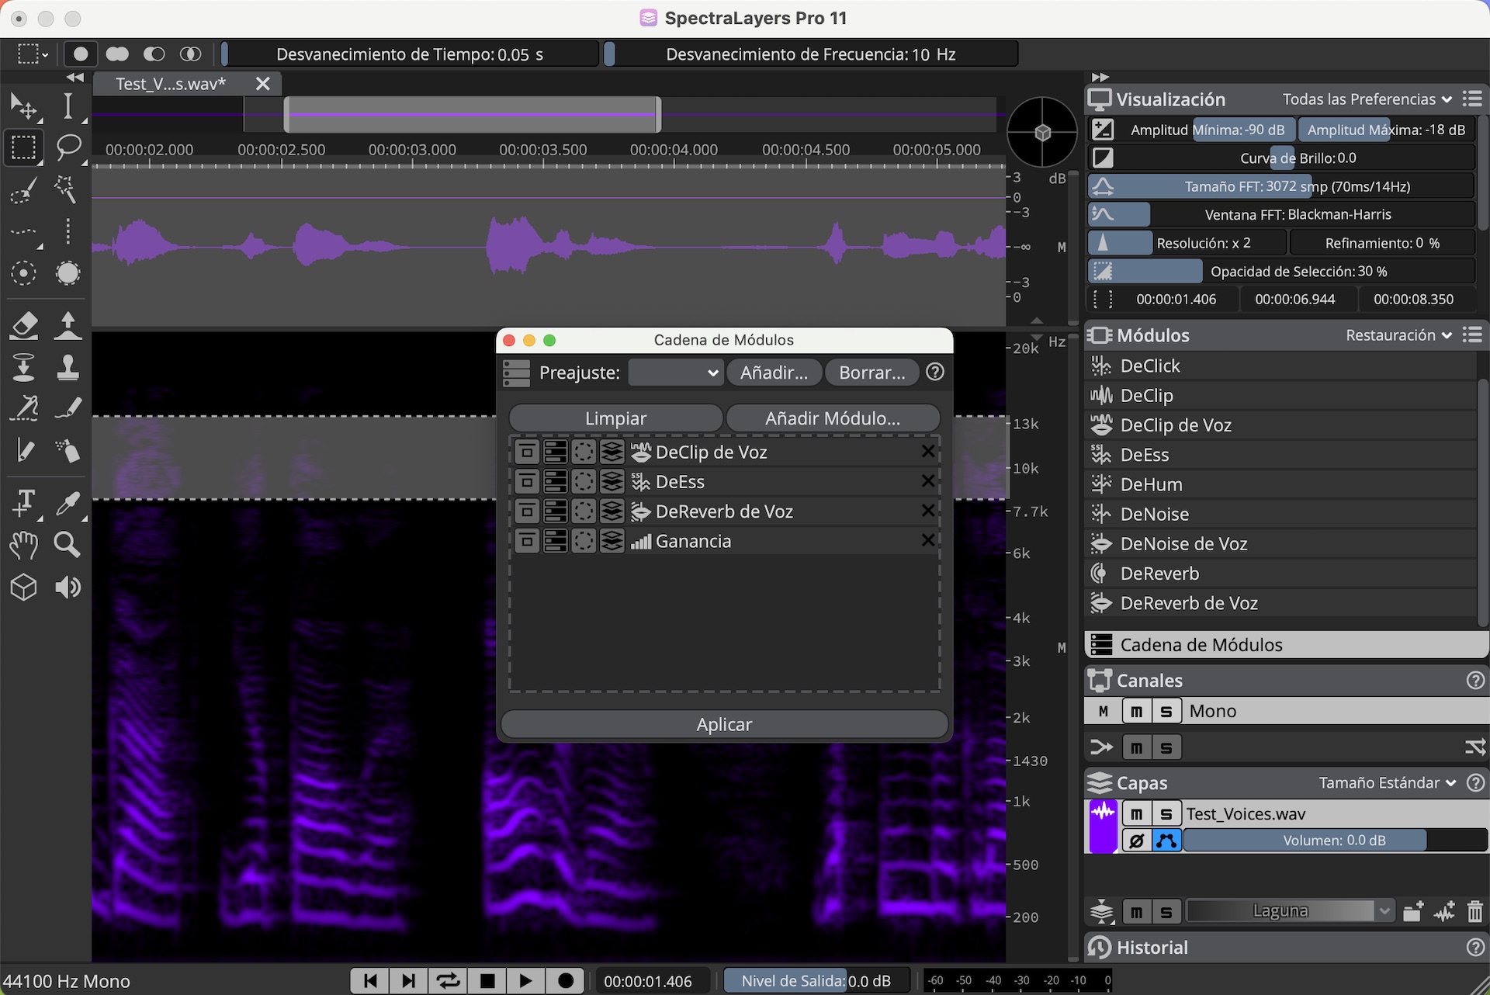The height and width of the screenshot is (995, 1490).
Task: Open the Preajuste dropdown
Action: click(675, 373)
